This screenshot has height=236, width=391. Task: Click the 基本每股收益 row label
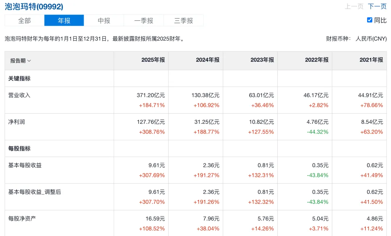coord(25,165)
